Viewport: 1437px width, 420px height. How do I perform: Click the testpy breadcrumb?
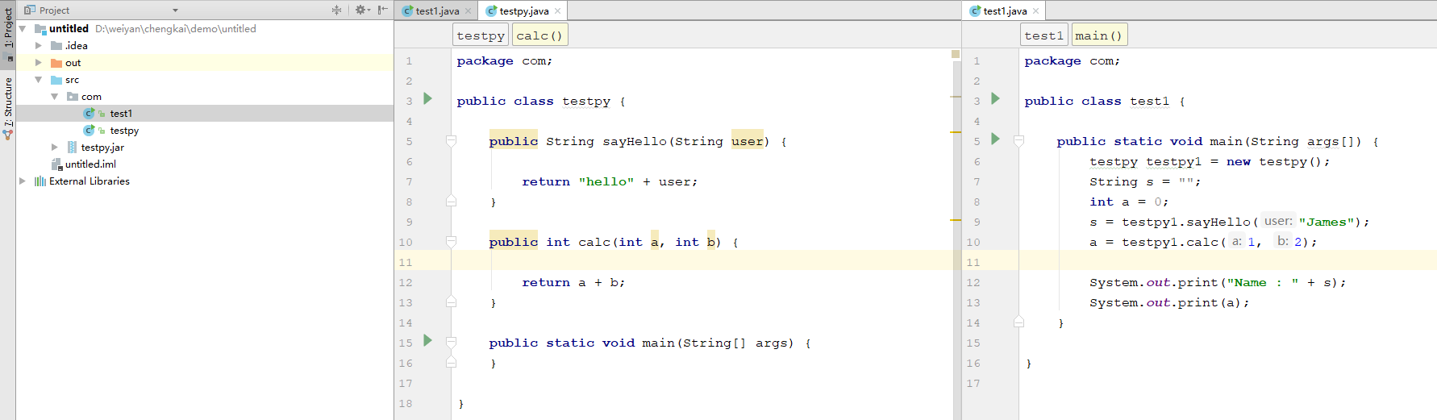[481, 35]
